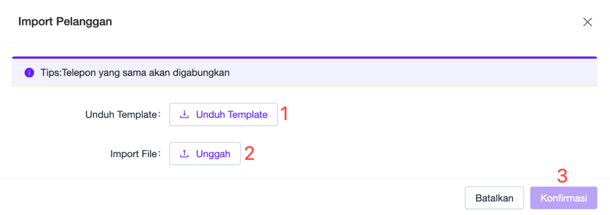Image resolution: width=610 pixels, height=215 pixels.
Task: Click the download arrow icon beside Unduh Template
Action: coord(185,115)
